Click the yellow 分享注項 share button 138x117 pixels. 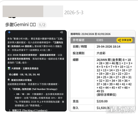pyautogui.click(x=124, y=40)
